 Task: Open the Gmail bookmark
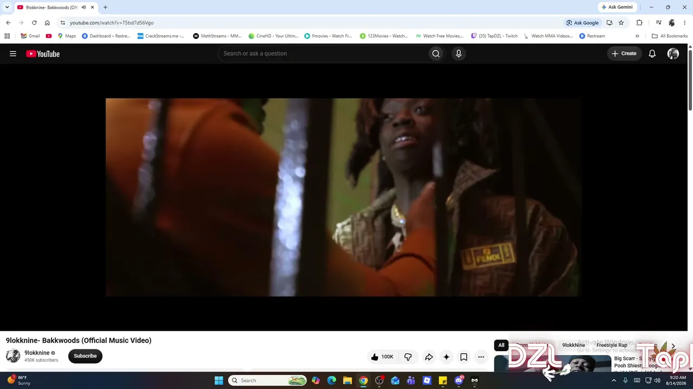click(x=30, y=36)
